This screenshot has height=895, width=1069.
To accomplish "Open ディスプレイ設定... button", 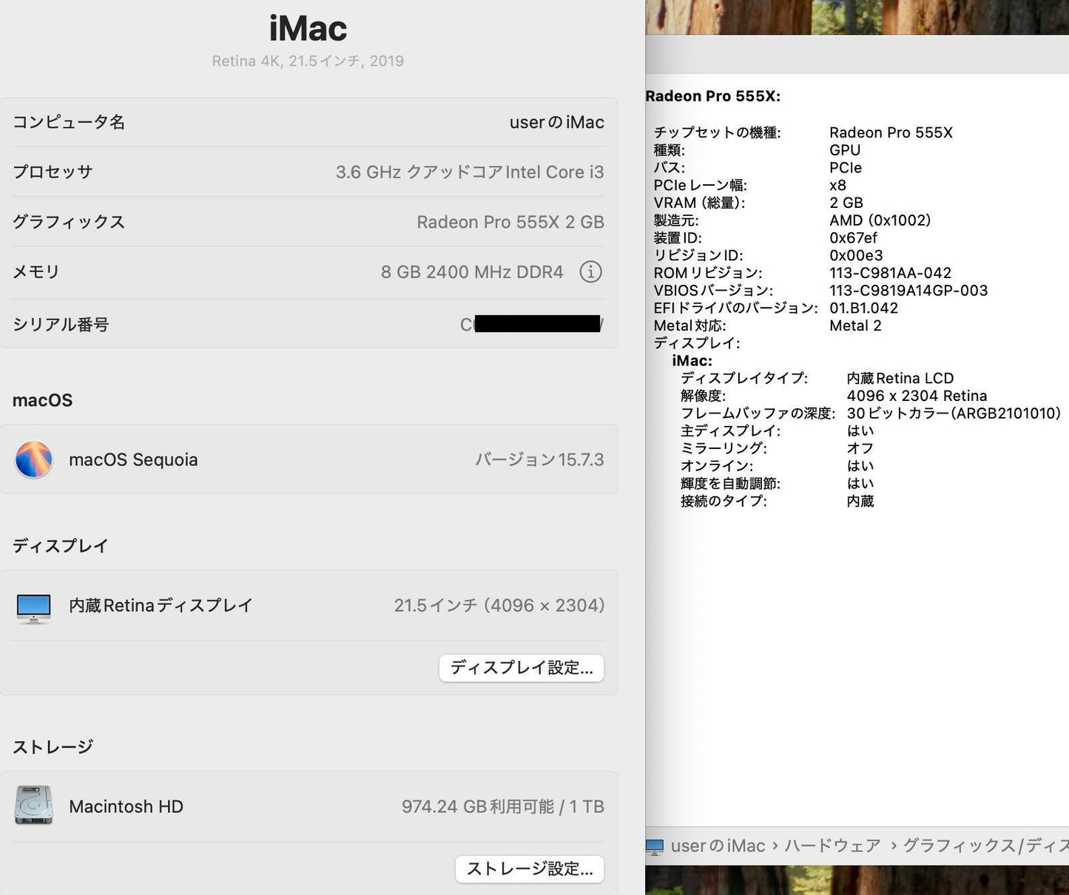I will click(522, 668).
